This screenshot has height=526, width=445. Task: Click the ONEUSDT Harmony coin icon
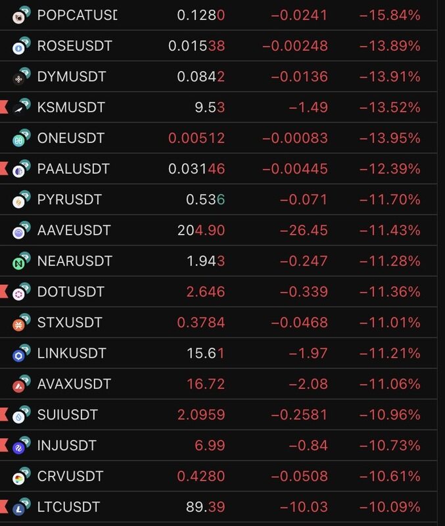tap(20, 139)
